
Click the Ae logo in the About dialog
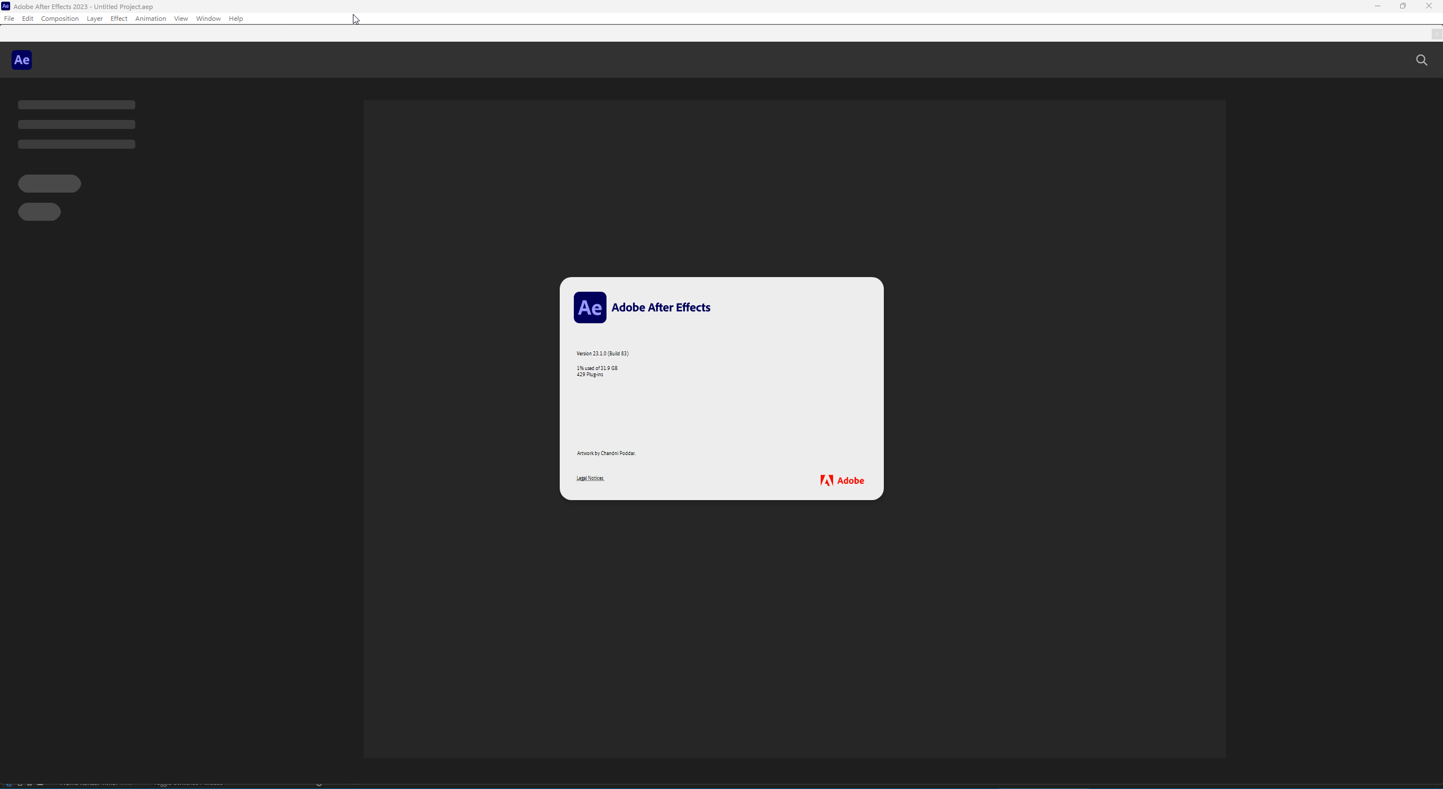pos(590,307)
